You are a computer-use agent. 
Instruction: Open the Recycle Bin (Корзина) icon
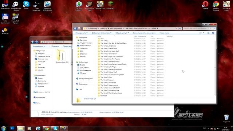[226, 118]
